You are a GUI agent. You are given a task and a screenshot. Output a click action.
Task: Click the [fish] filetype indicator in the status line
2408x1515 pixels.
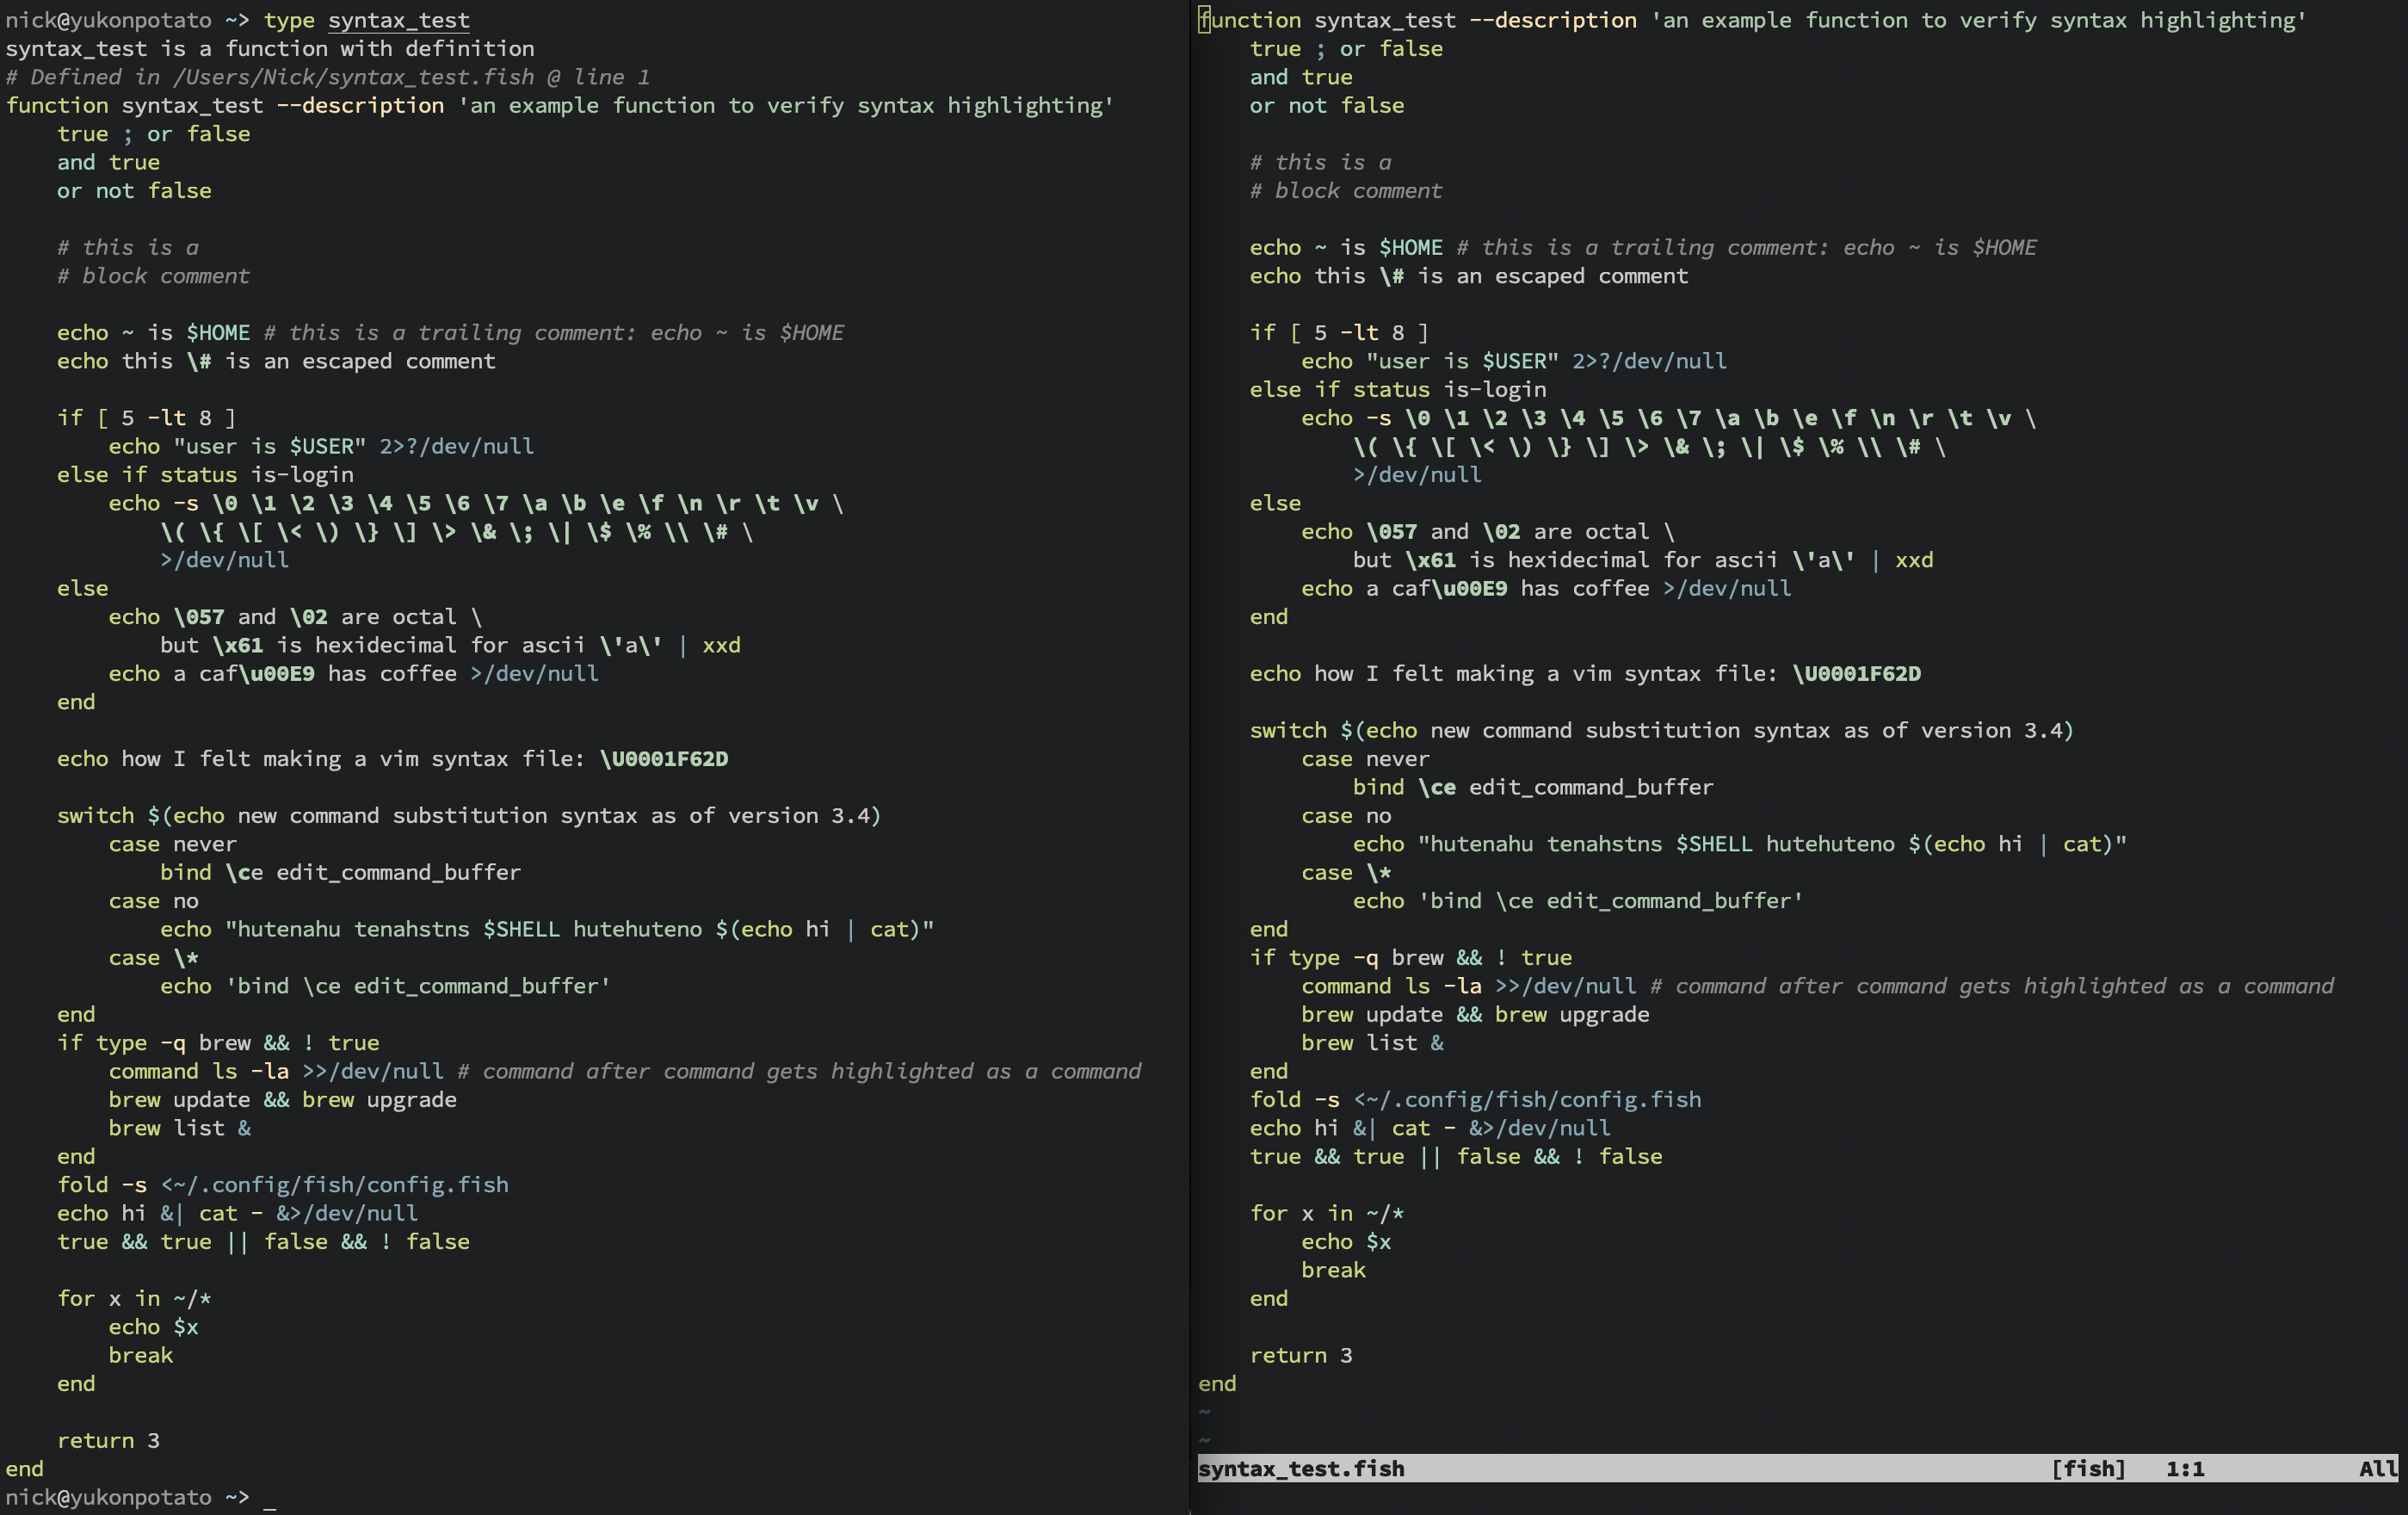[2087, 1468]
